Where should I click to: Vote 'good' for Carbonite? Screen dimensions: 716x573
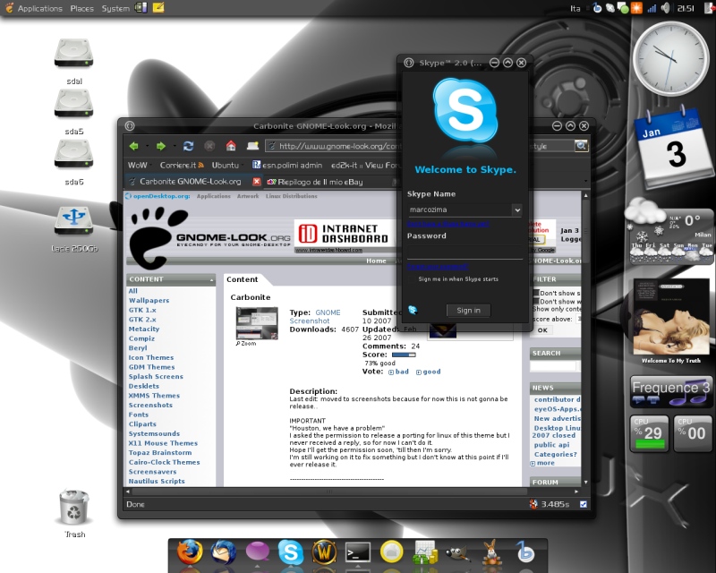pos(429,372)
